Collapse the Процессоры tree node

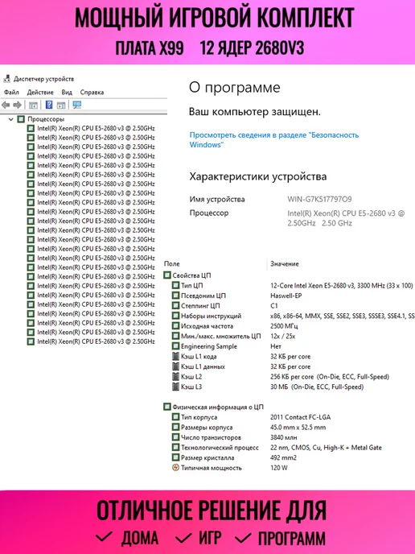pos(11,119)
